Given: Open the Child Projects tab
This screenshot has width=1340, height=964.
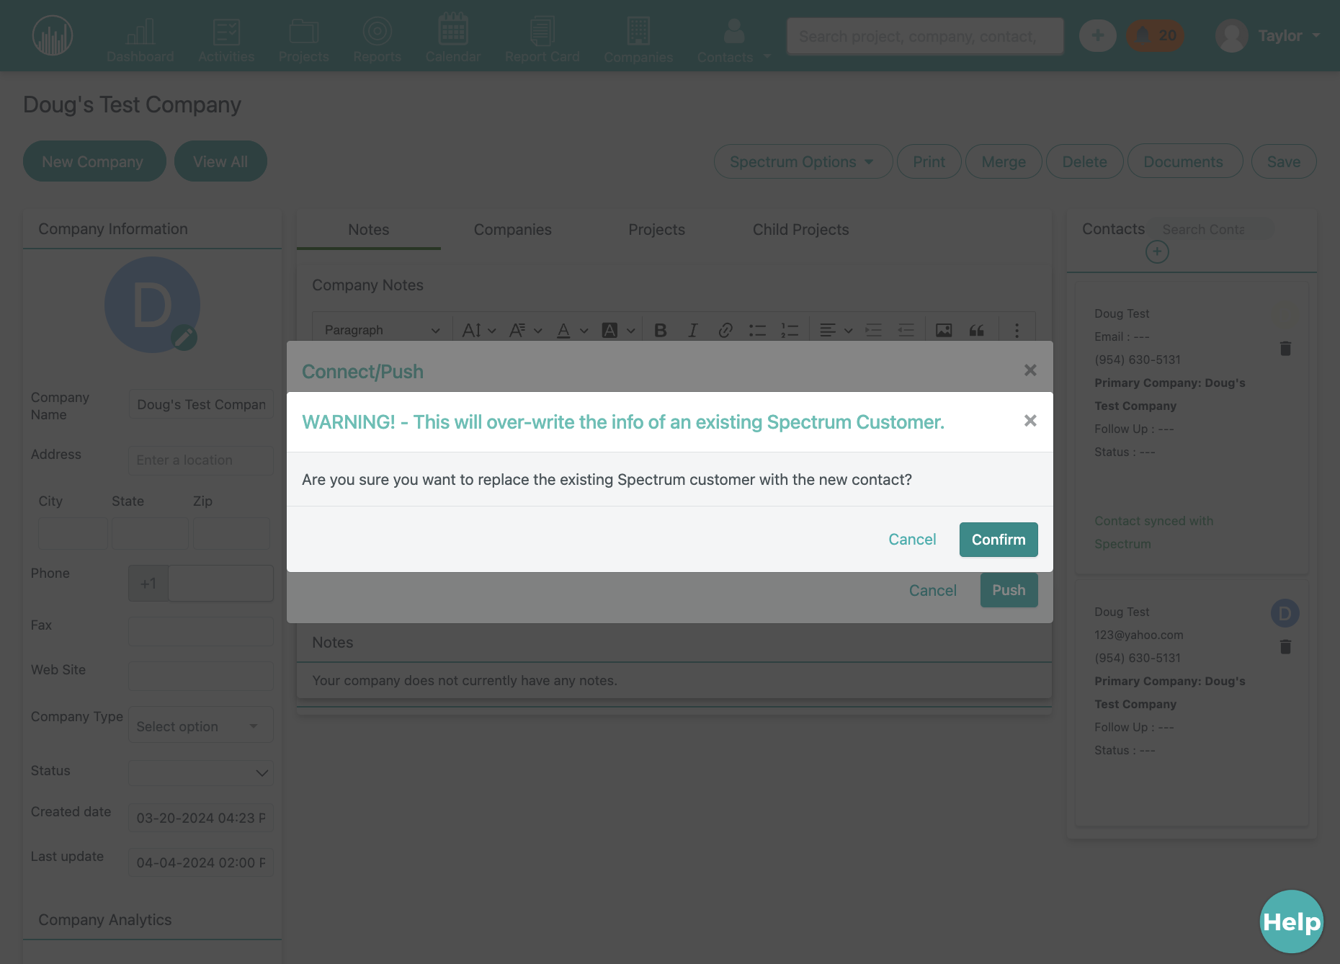Looking at the screenshot, I should point(800,229).
